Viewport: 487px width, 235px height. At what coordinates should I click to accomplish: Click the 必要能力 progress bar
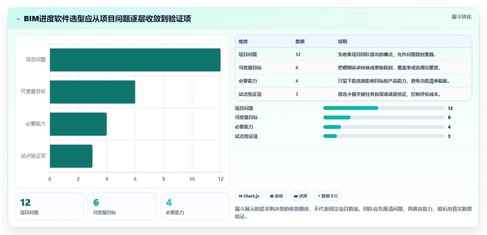pos(384,127)
